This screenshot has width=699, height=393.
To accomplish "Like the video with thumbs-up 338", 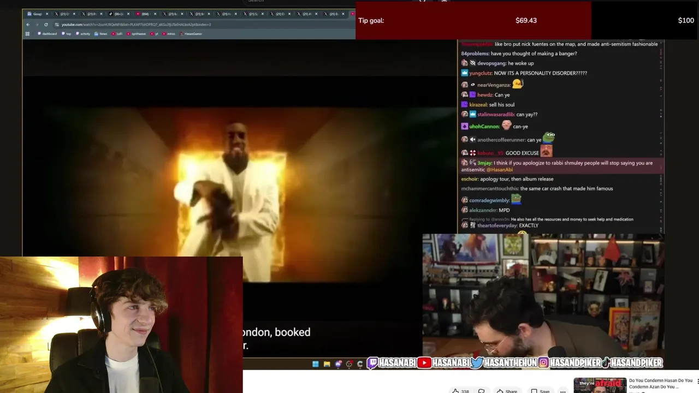I will (x=460, y=391).
